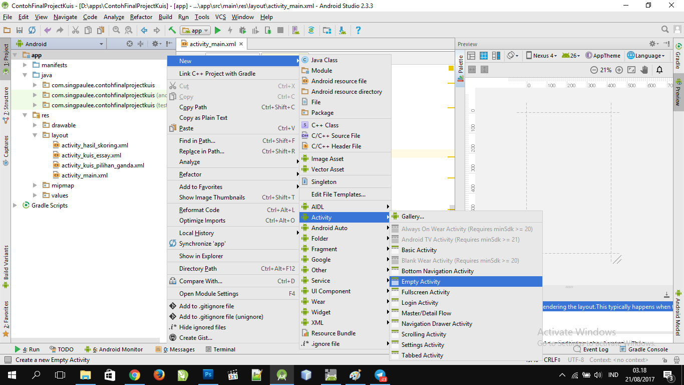Click the Synchronize toolbar icon
684x385 pixels.
(x=32, y=31)
